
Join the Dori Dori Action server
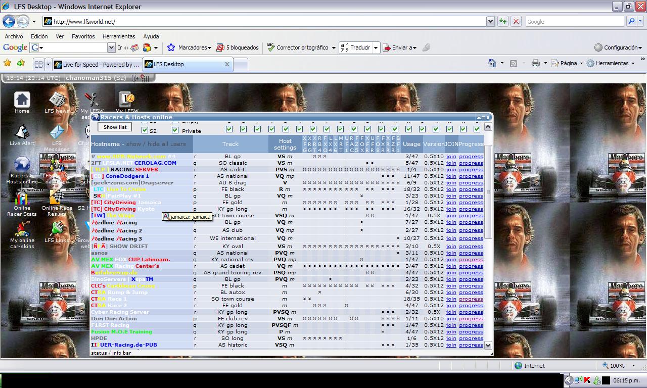pos(451,319)
